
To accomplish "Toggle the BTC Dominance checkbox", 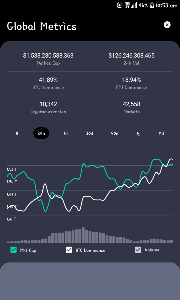I will [x=69, y=250].
